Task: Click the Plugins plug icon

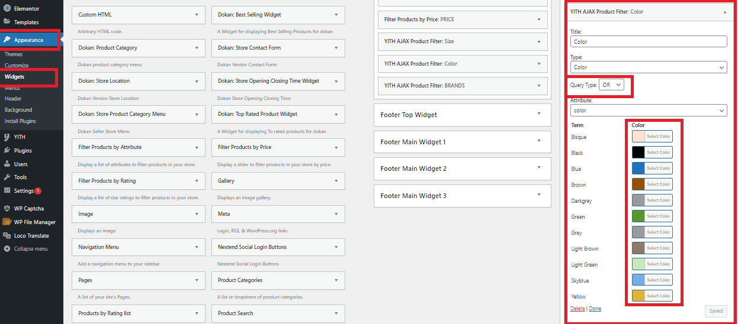Action: [x=7, y=151]
